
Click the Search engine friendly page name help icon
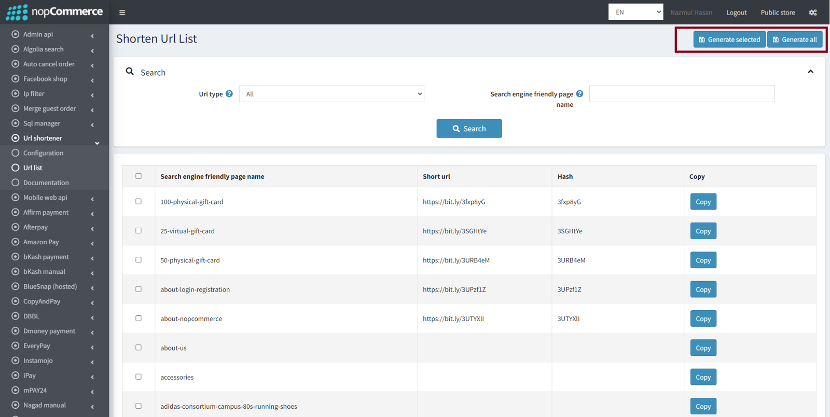[x=579, y=94]
